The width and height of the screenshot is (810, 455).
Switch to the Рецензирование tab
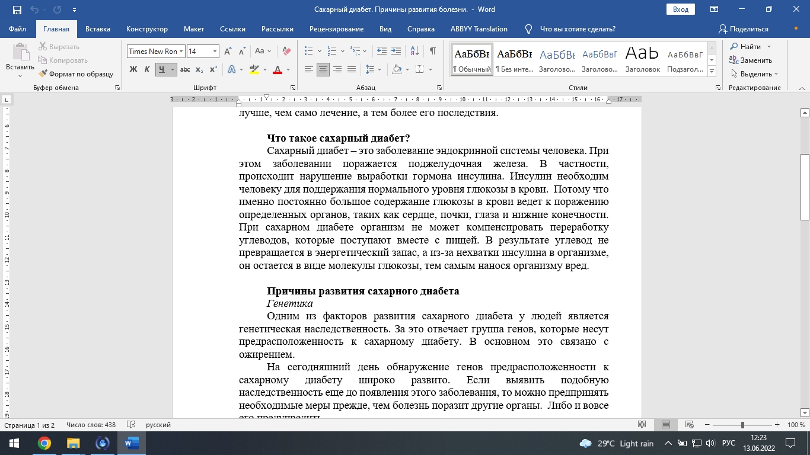coord(336,29)
